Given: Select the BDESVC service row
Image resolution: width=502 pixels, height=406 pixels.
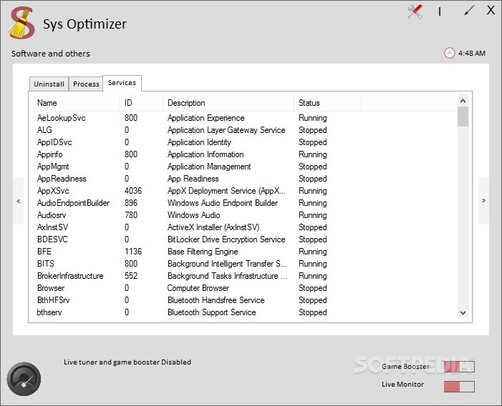Looking at the screenshot, I should click(x=245, y=239).
